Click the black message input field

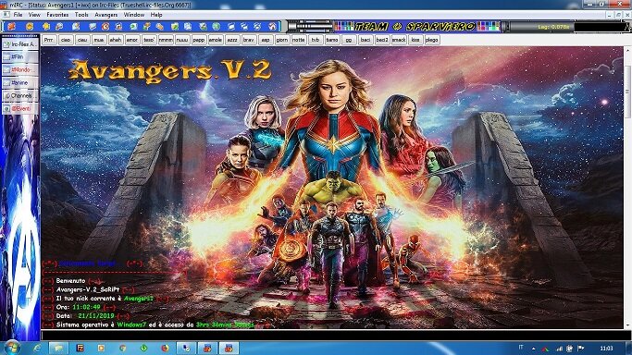coord(336,335)
